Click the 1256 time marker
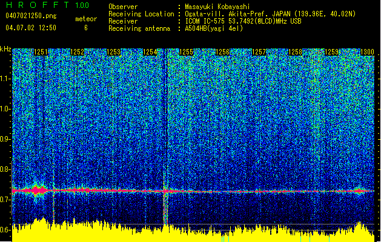Screen dimensions: 381x242 click(x=222, y=52)
